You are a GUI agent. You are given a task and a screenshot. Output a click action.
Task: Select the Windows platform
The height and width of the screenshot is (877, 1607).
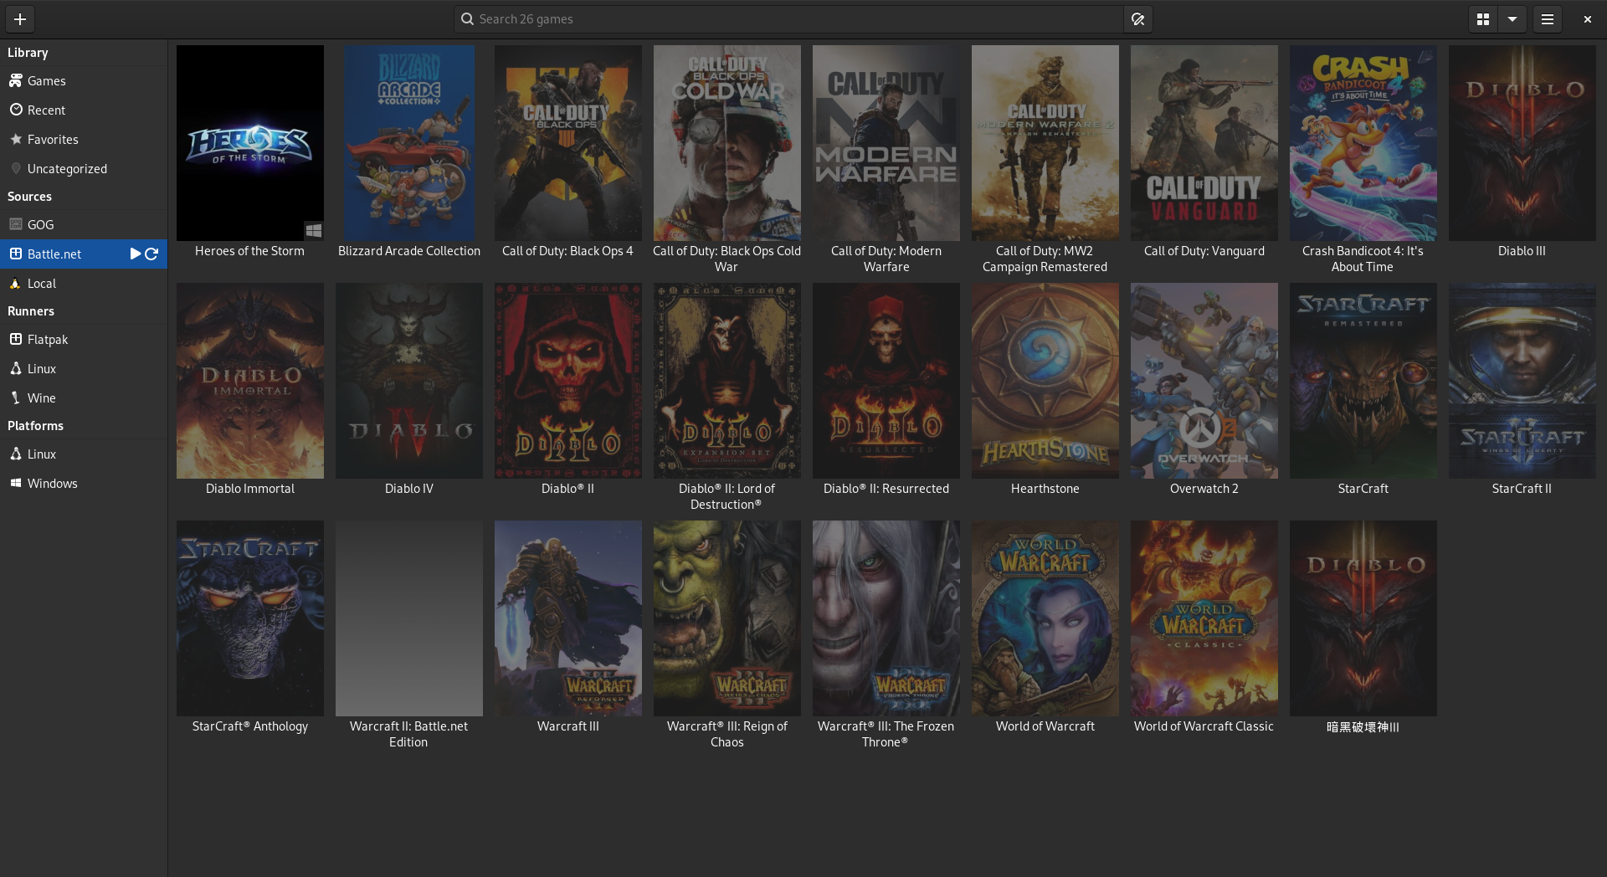pyautogui.click(x=84, y=484)
